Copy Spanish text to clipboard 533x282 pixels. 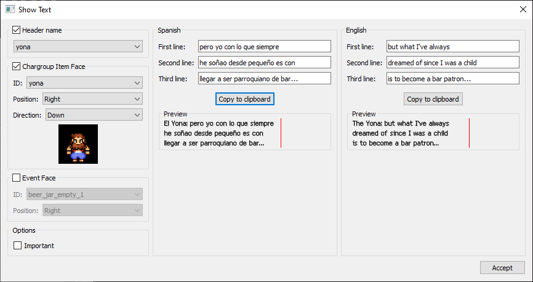[244, 99]
